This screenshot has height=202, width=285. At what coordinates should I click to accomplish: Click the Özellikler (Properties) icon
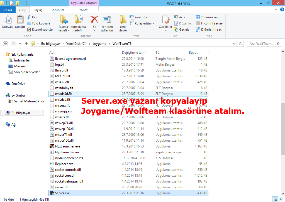165,19
